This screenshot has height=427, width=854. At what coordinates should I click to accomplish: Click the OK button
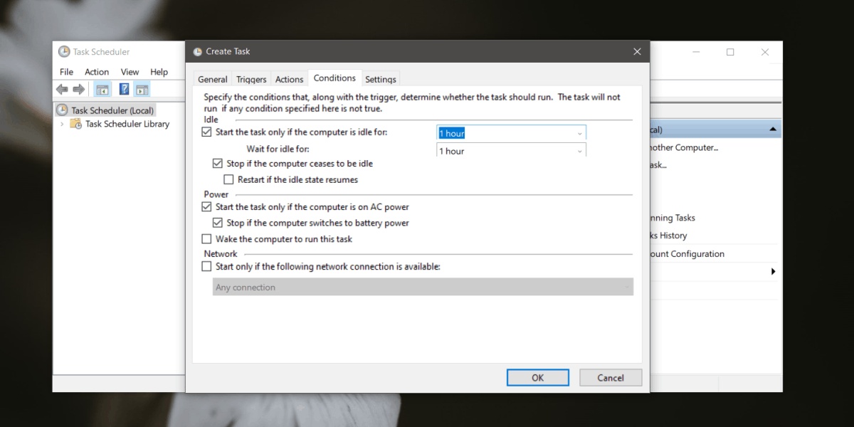538,378
